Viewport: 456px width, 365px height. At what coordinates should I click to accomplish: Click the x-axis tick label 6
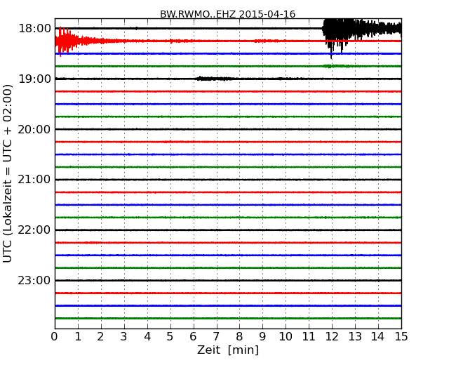(x=193, y=337)
